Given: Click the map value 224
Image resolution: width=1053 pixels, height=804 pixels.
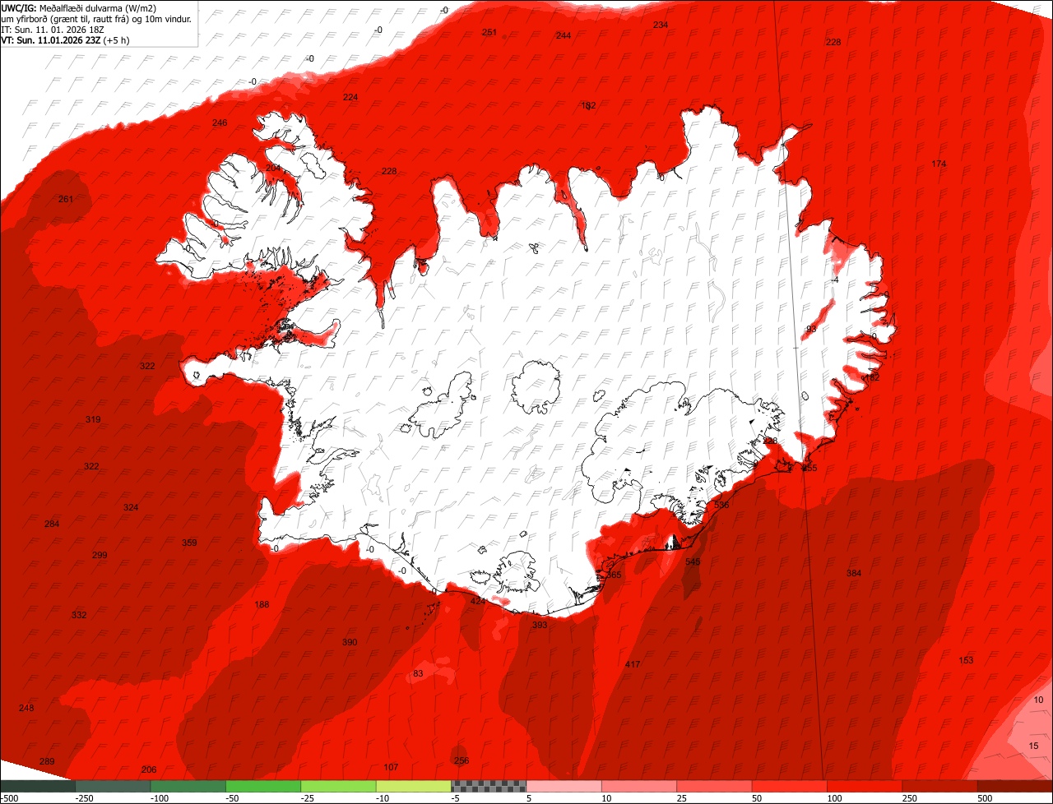Looking at the screenshot, I should point(350,97).
